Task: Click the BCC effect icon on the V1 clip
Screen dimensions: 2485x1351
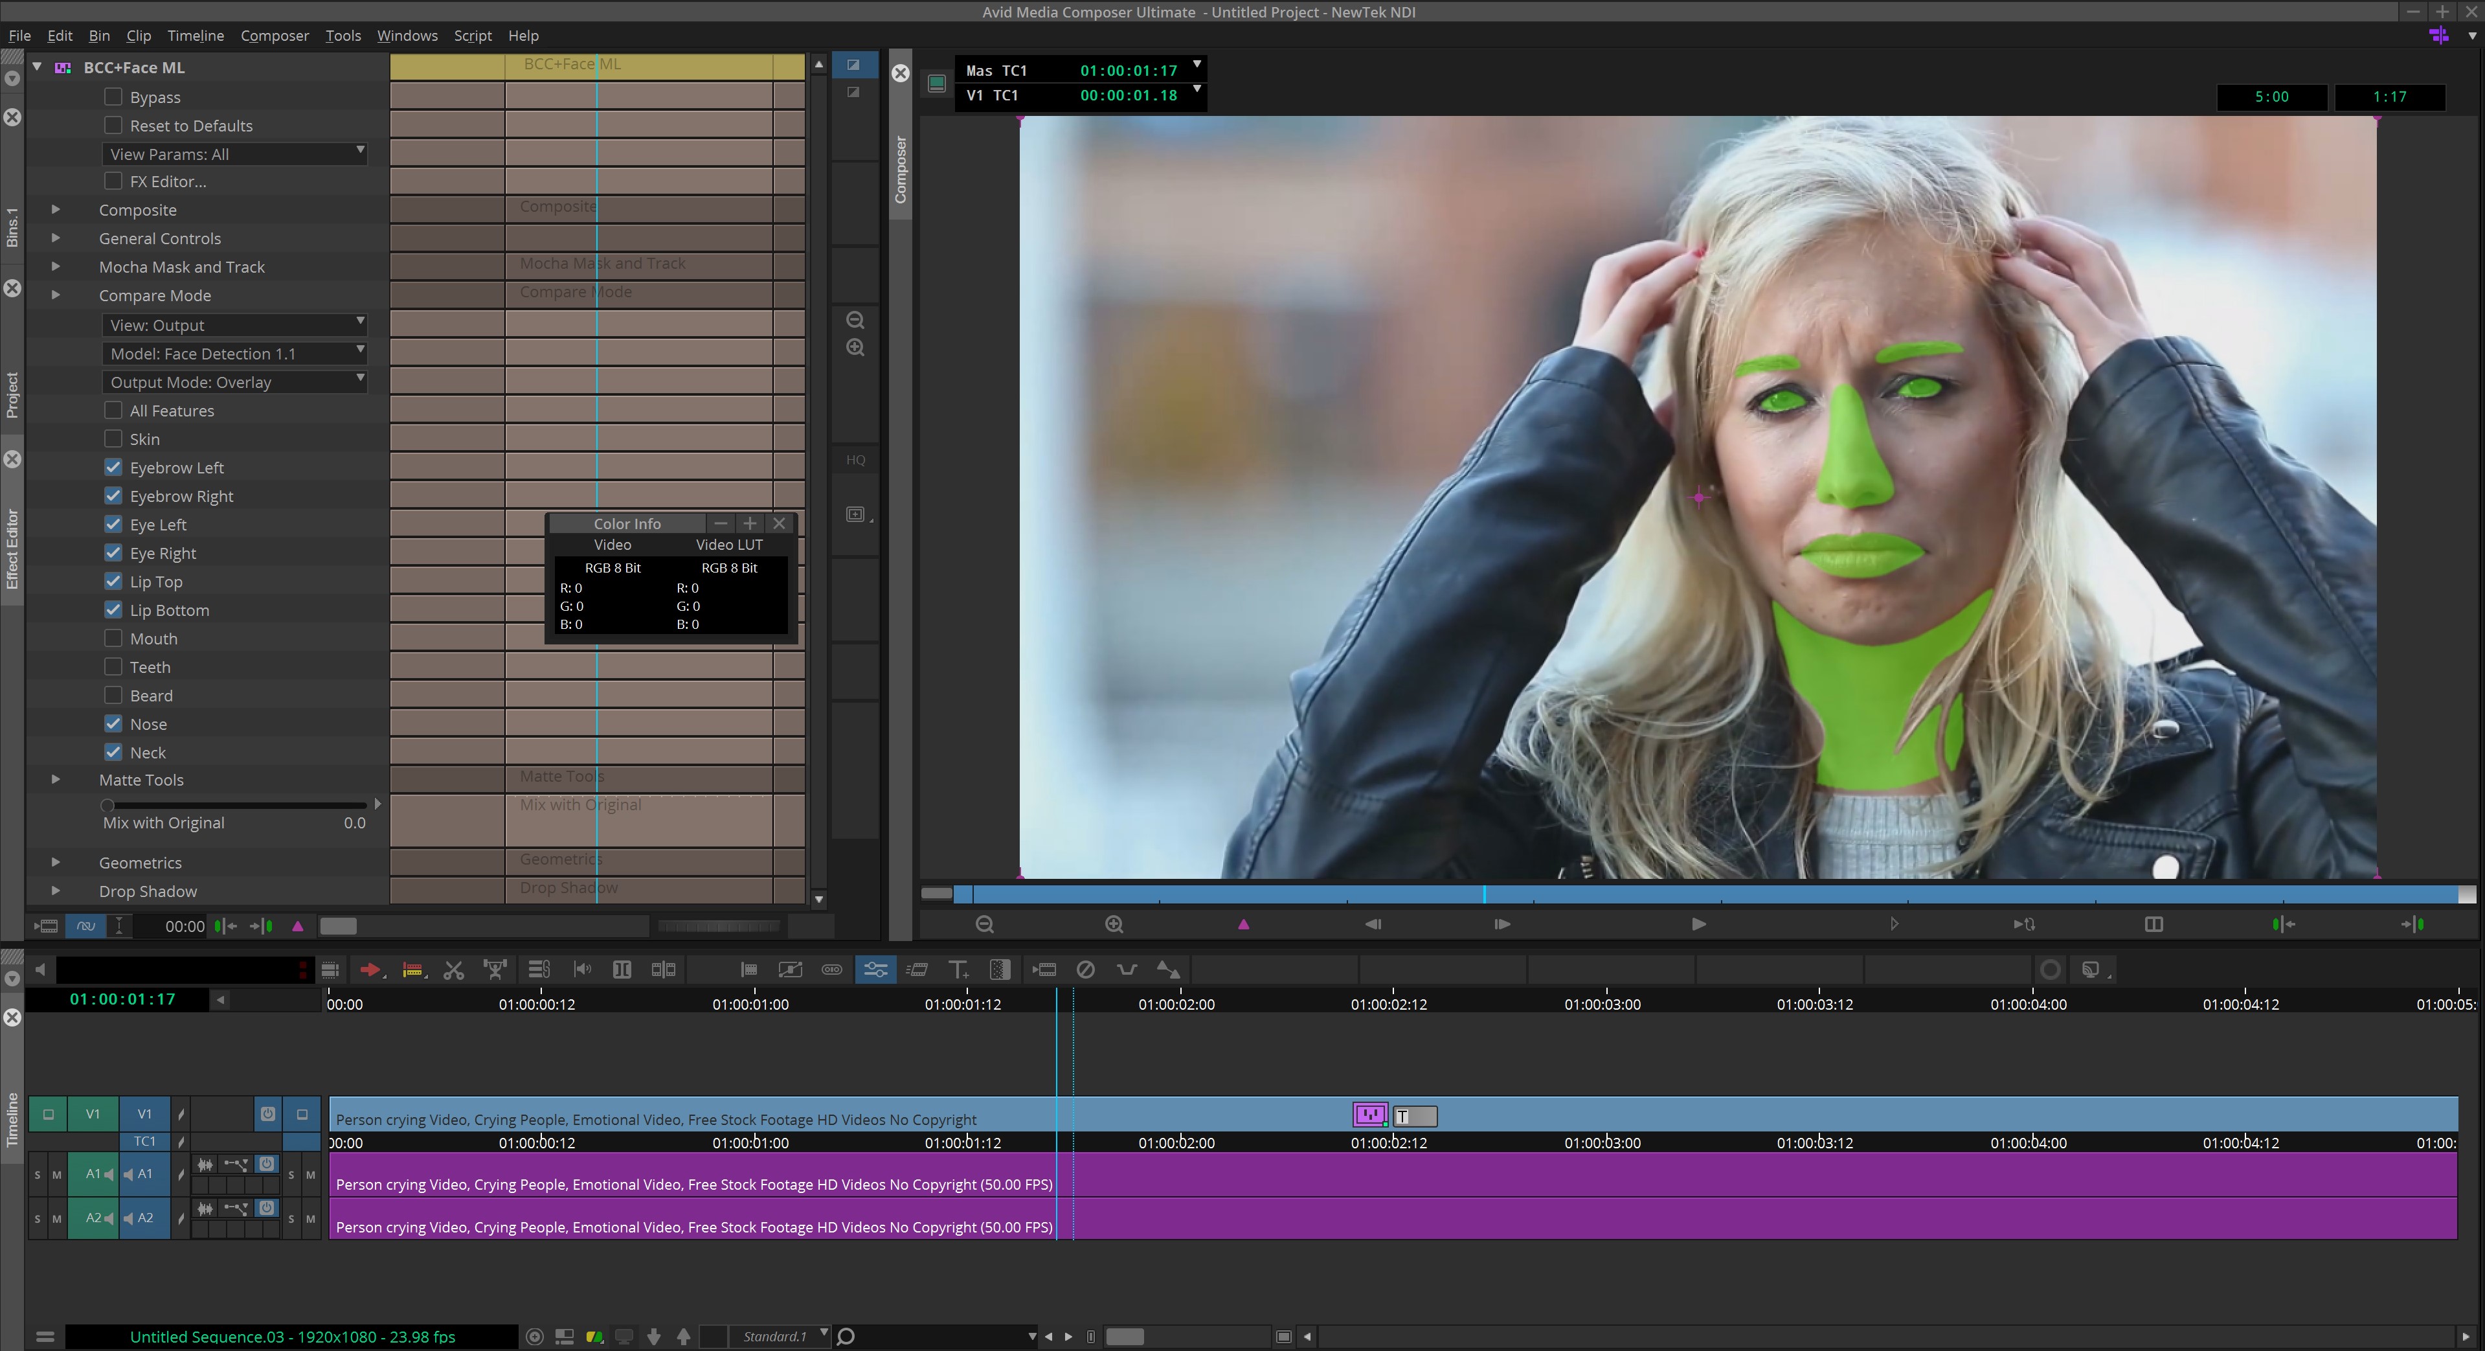Action: [x=1370, y=1115]
